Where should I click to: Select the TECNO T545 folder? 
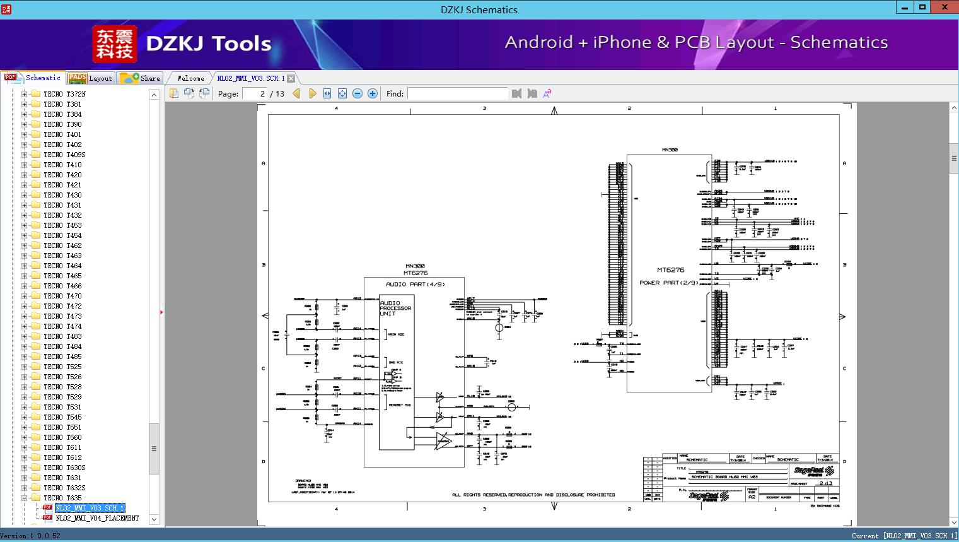click(x=62, y=417)
